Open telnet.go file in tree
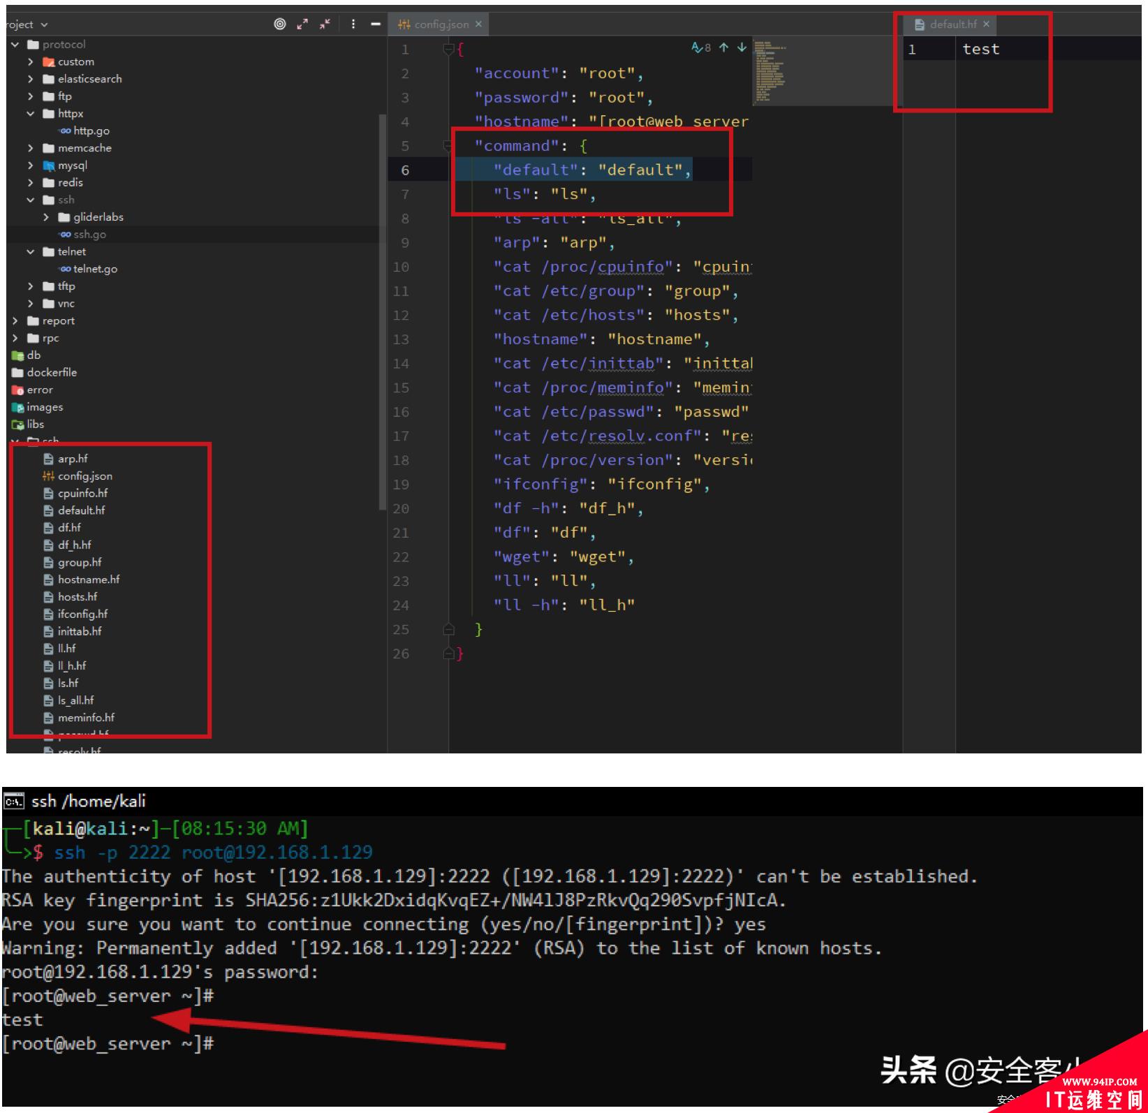The image size is (1148, 1113). tap(88, 269)
